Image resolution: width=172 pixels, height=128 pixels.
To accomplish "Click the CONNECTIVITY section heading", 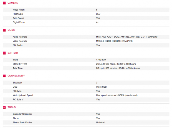I will click(16, 76).
